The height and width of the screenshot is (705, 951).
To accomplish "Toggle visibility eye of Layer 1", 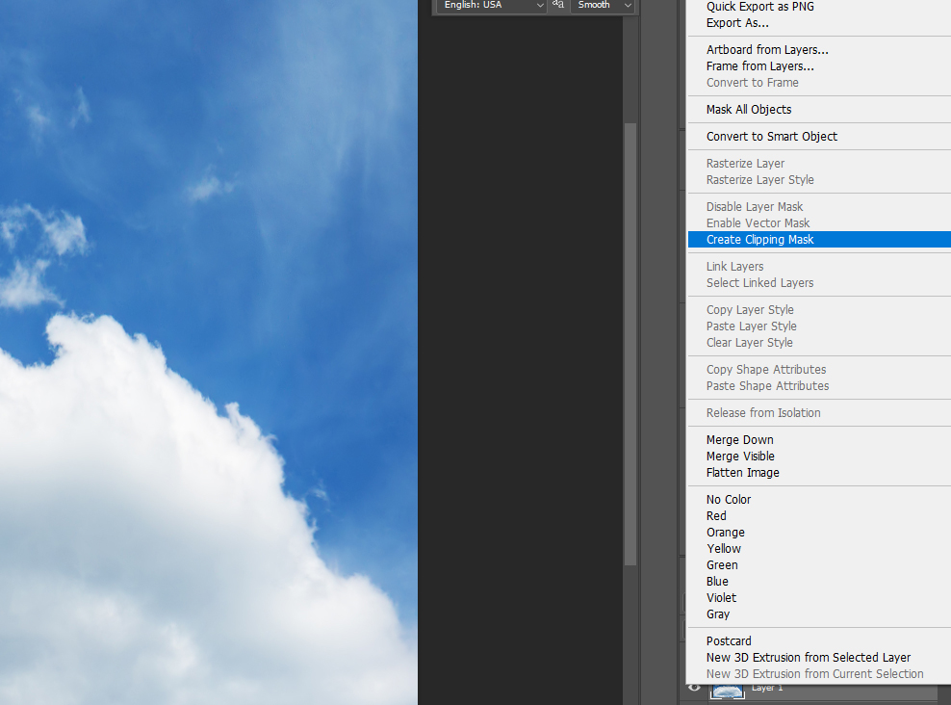I will (694, 688).
